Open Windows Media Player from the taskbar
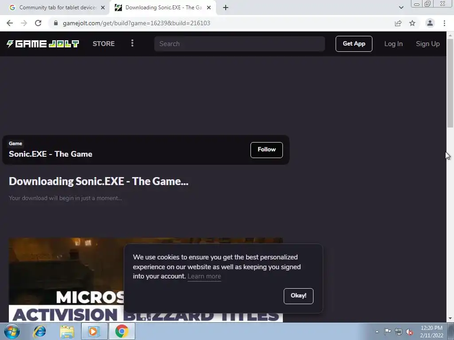The width and height of the screenshot is (454, 340). click(94, 331)
